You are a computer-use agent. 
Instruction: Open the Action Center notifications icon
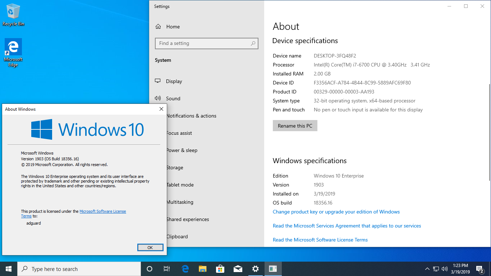(479, 269)
